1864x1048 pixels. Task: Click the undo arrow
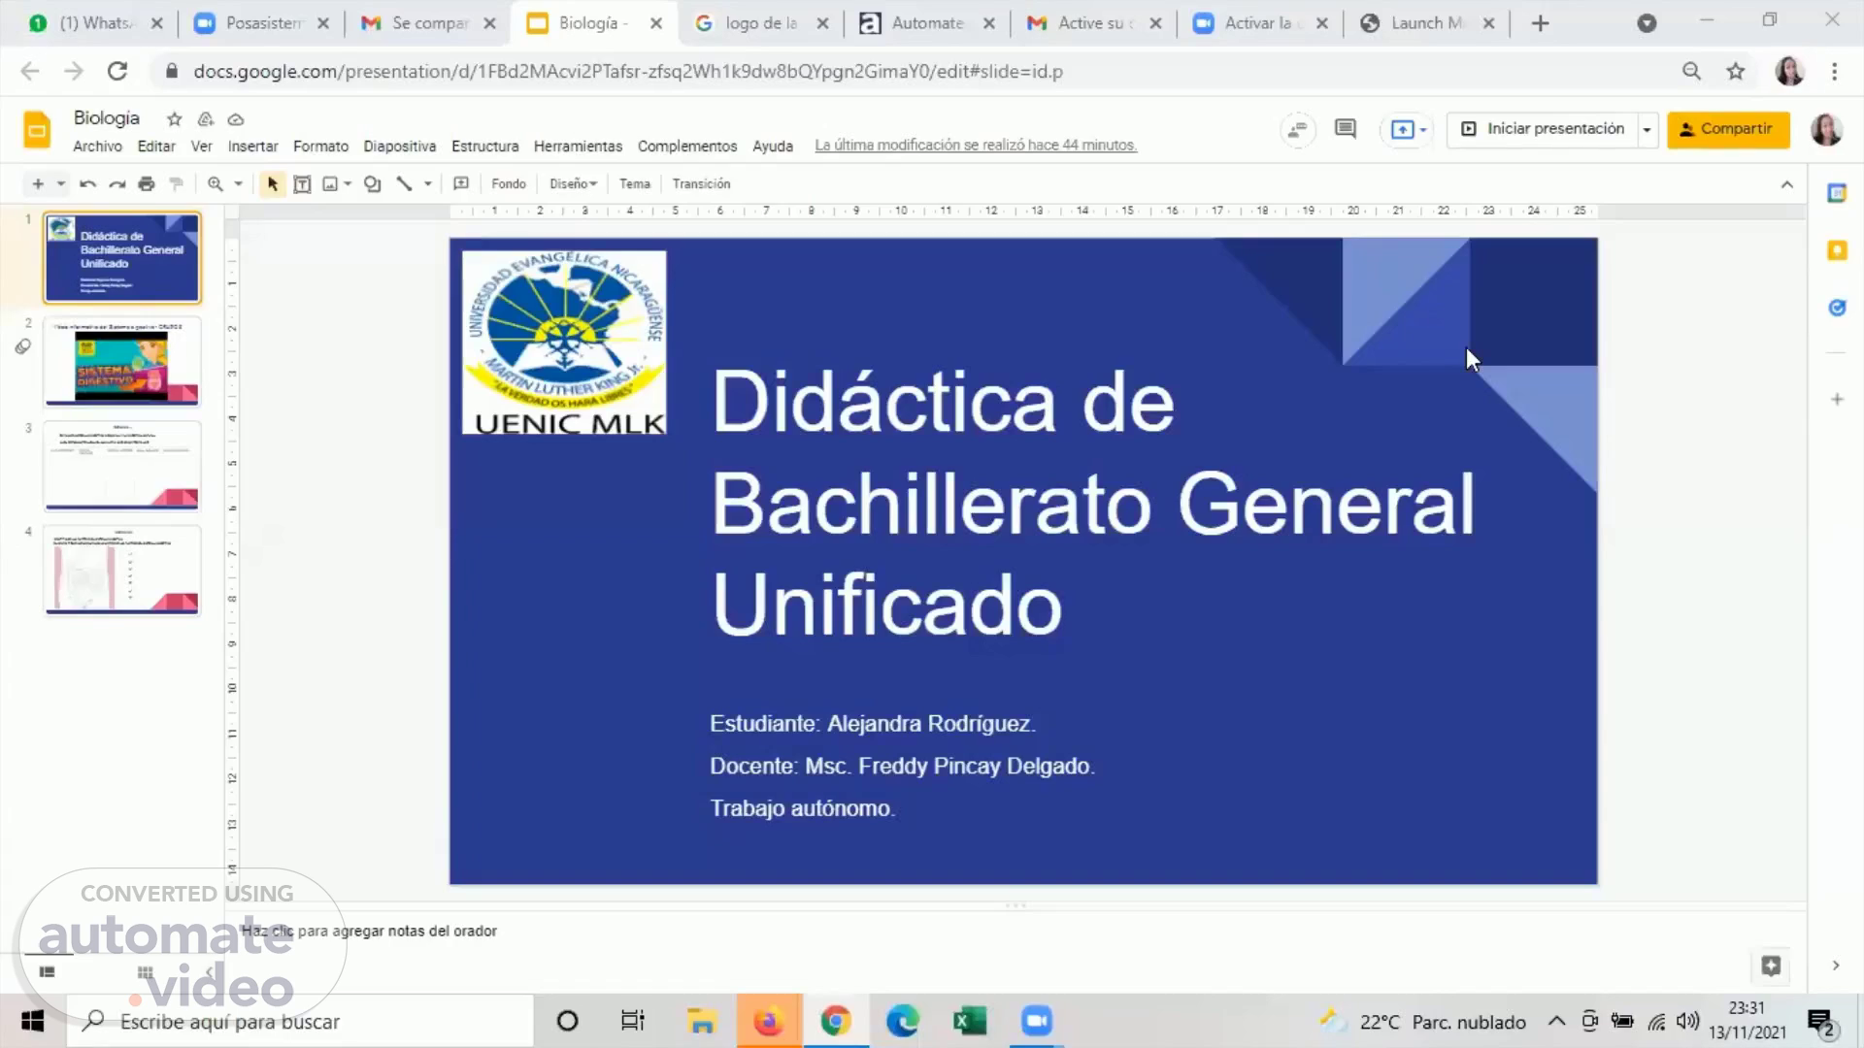click(x=87, y=184)
